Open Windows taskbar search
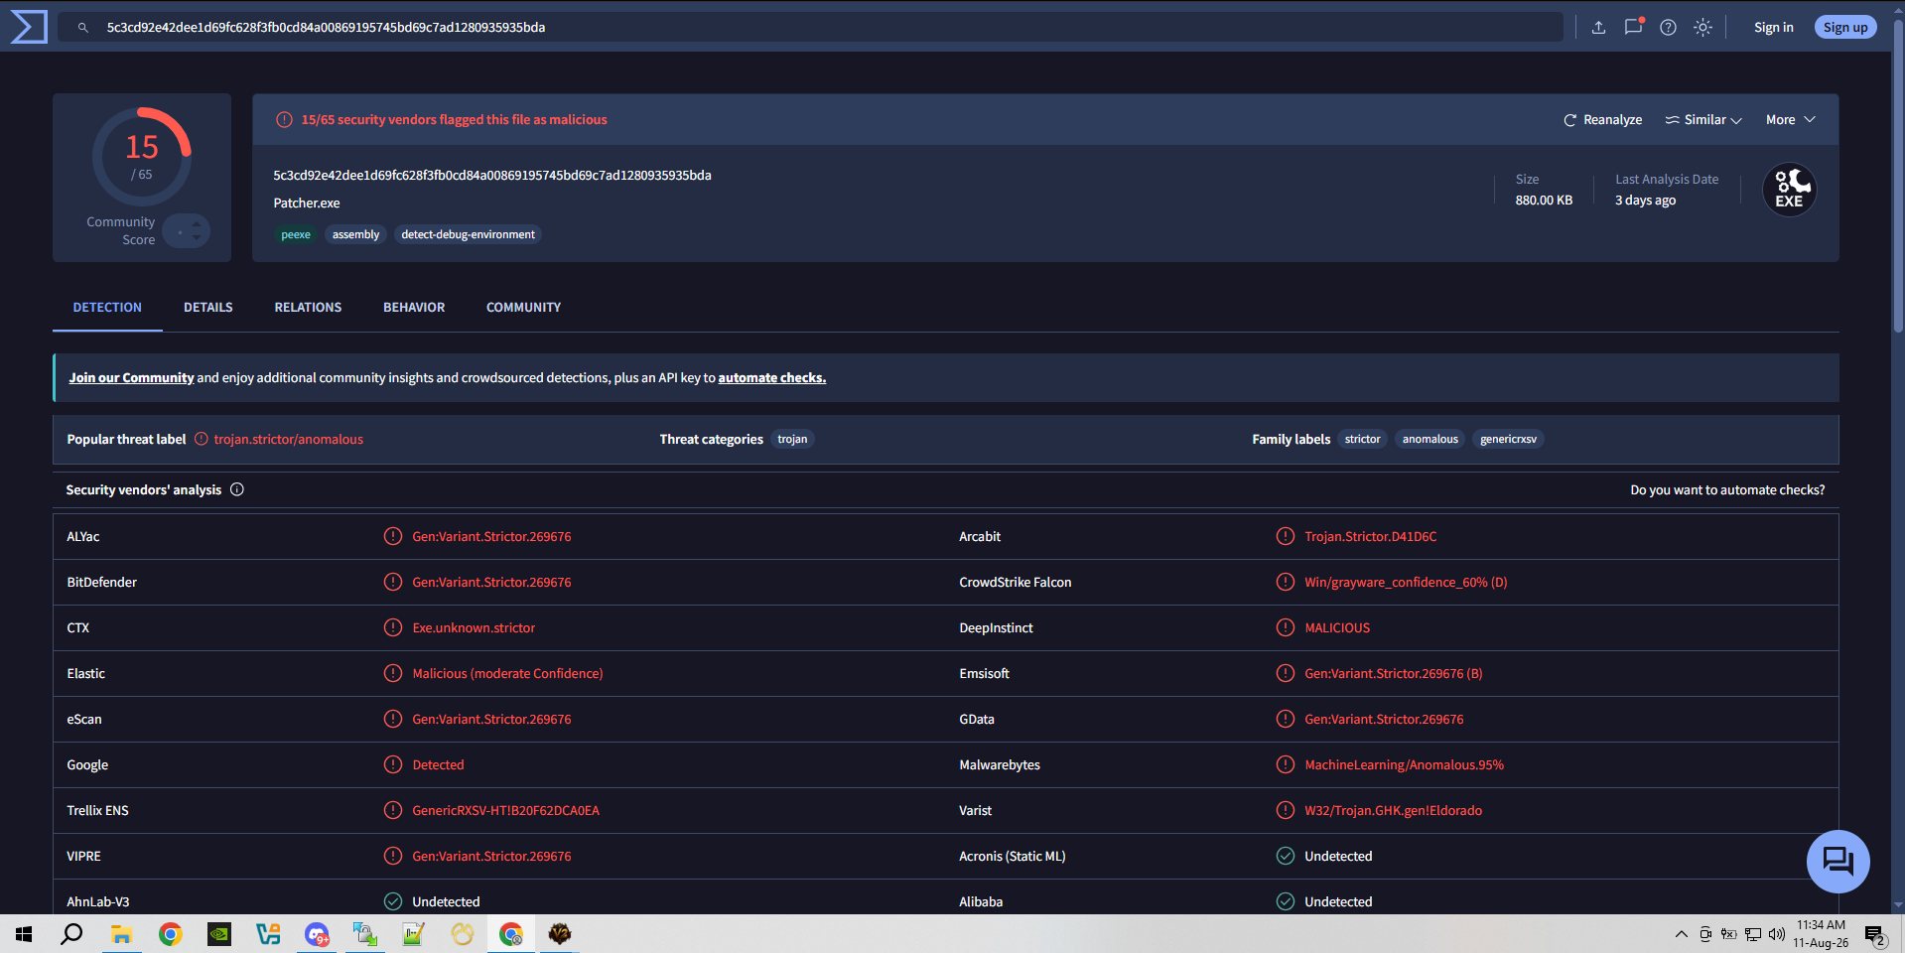1905x953 pixels. click(71, 934)
